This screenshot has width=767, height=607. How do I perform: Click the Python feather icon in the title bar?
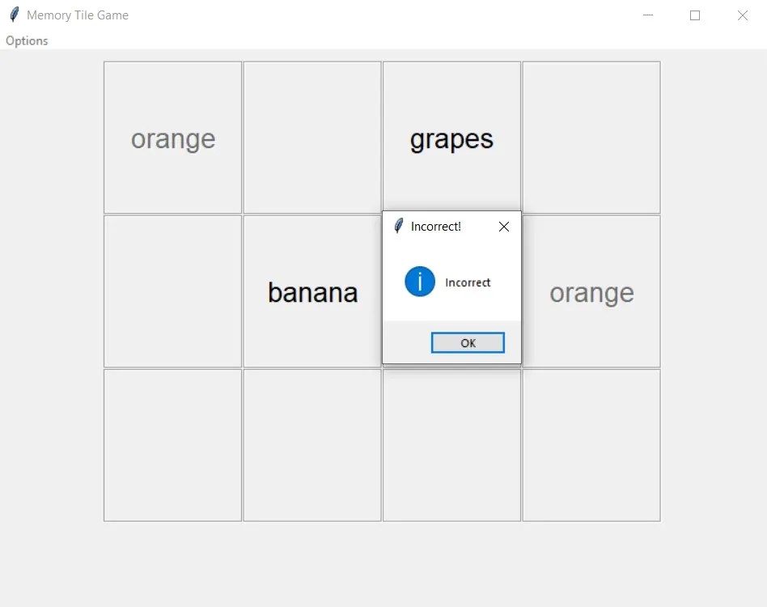15,15
